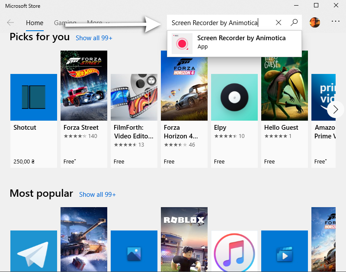Select the Gaming tab
This screenshot has width=346, height=272.
[x=65, y=23]
